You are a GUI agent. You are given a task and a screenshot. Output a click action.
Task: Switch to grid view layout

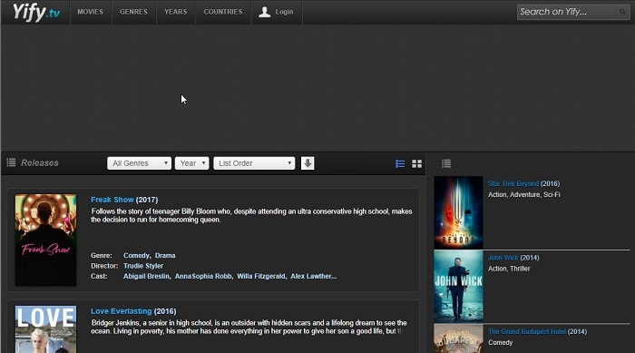(x=416, y=163)
